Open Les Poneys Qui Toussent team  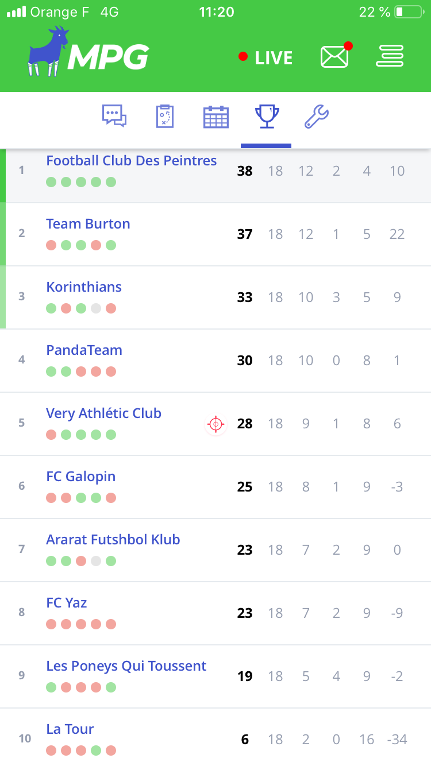point(126,666)
